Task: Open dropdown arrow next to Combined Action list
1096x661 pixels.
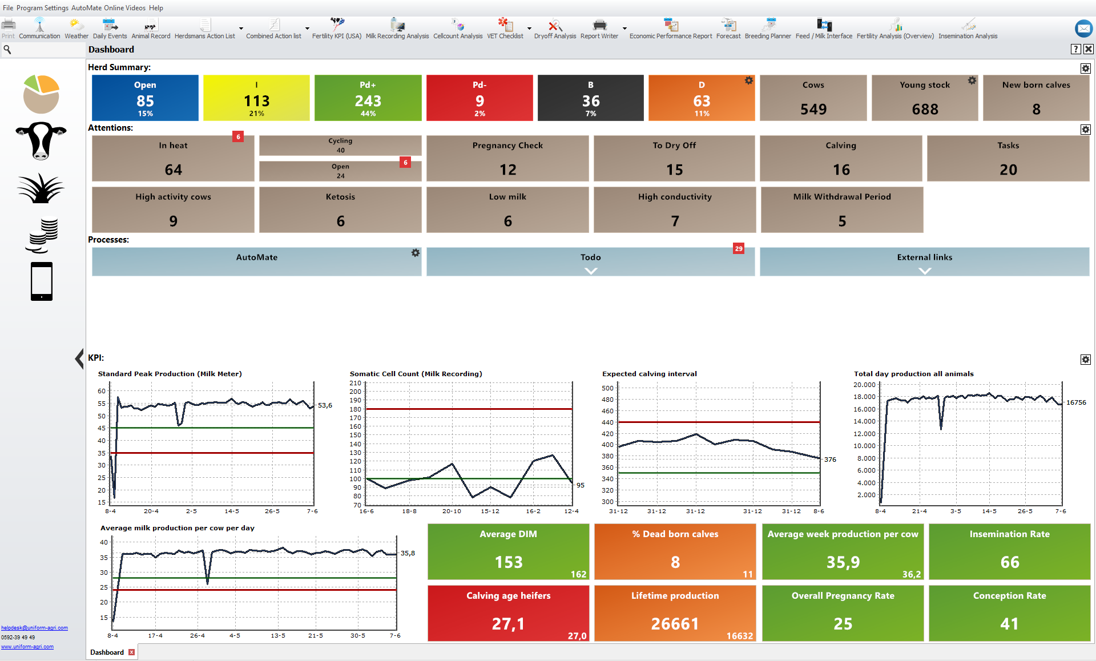Action: [307, 29]
